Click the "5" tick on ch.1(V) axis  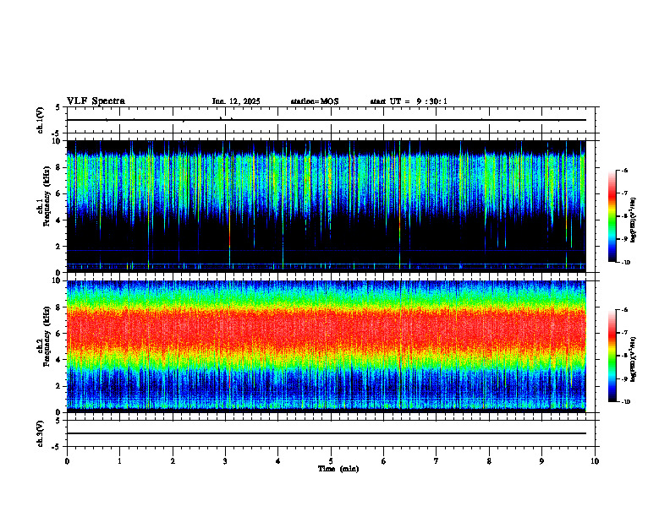click(58, 107)
